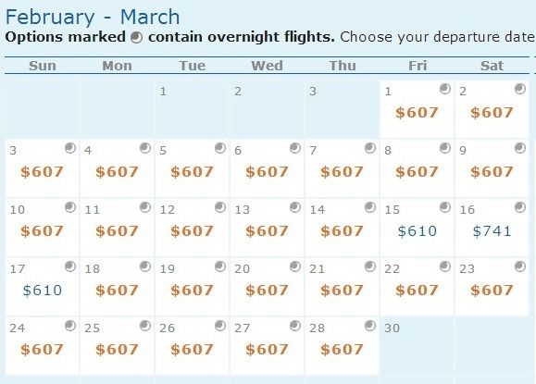Click overnight icon on the 28th
Image resolution: width=536 pixels, height=384 pixels.
click(370, 326)
